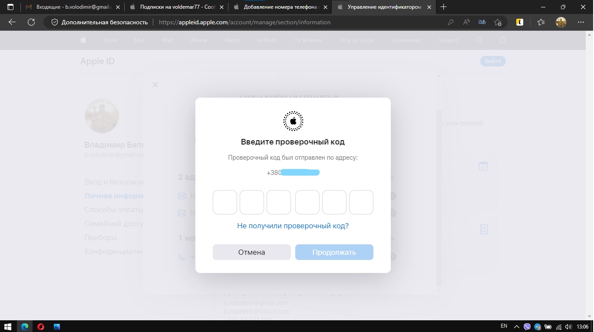Image resolution: width=594 pixels, height=332 pixels.
Task: Close the Gmail 'Входящие' tab
Action: coord(118,7)
